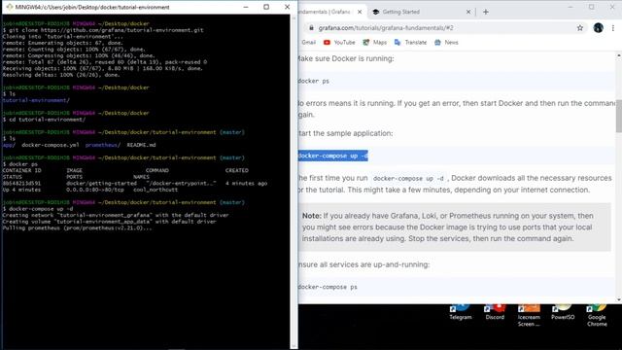
Task: Click the Note about Grafana, Loki, Prometheus
Action: (455, 227)
